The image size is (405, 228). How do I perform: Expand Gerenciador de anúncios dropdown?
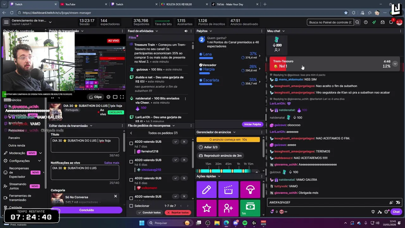point(234,132)
